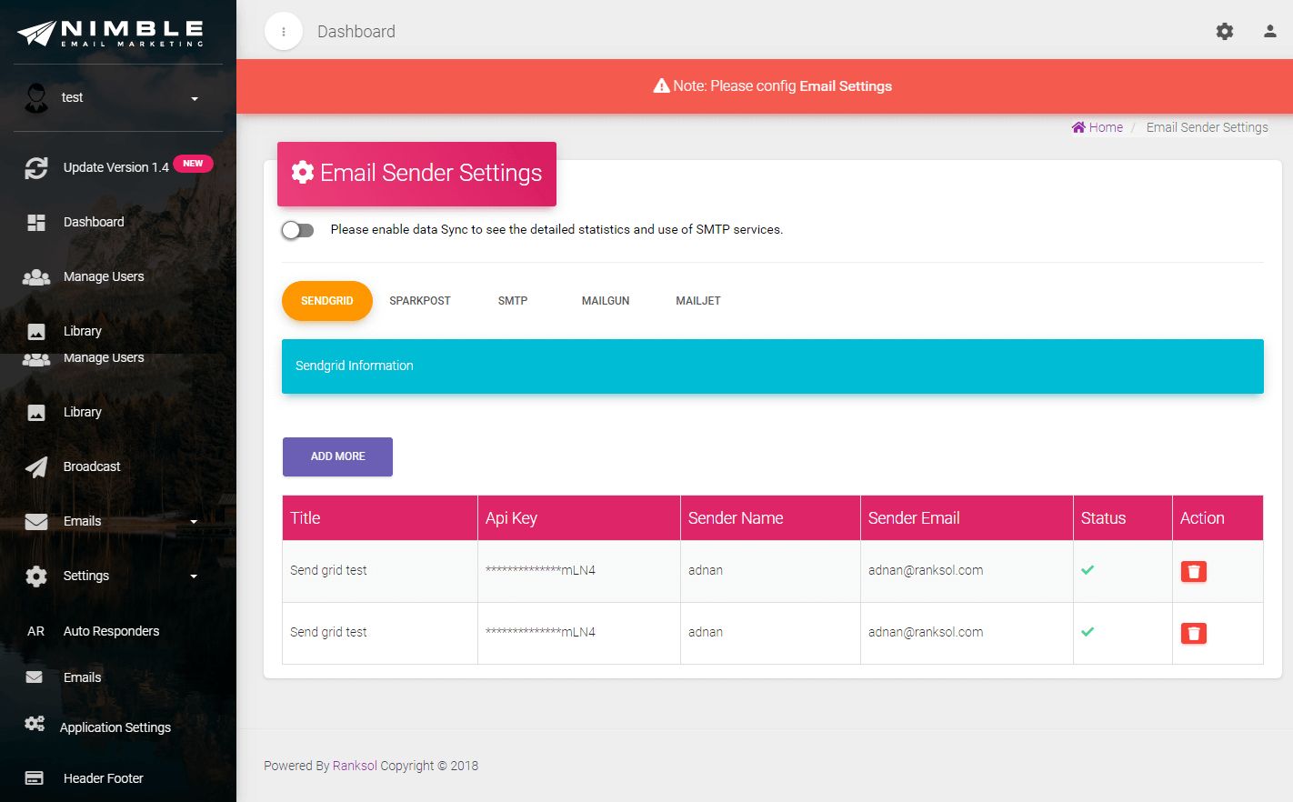
Task: Open the Email Settings link in alert
Action: point(846,86)
